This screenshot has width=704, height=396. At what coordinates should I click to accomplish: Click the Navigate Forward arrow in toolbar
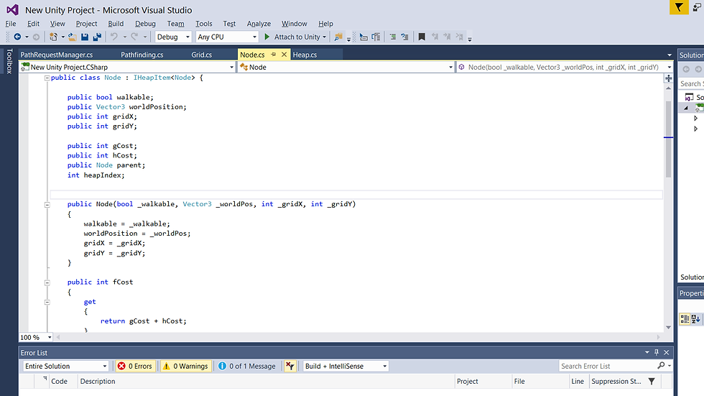point(37,37)
